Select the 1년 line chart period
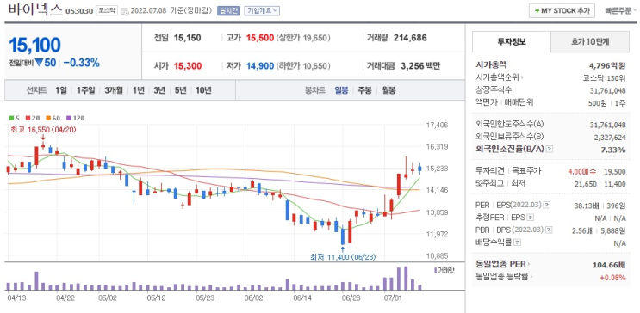Image resolution: width=640 pixels, height=313 pixels. click(x=138, y=90)
